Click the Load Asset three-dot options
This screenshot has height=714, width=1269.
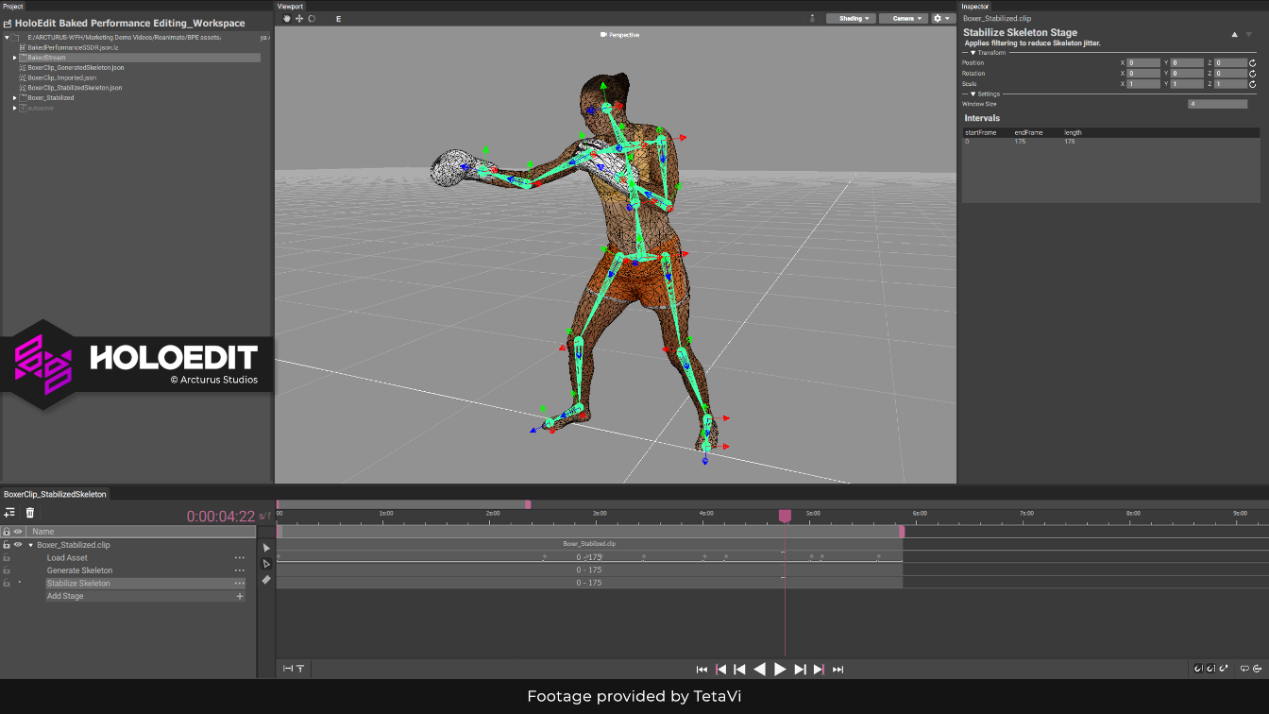click(x=240, y=558)
